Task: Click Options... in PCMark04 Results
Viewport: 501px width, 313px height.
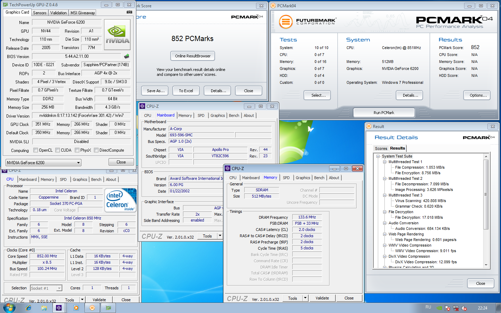Action: pos(477,95)
